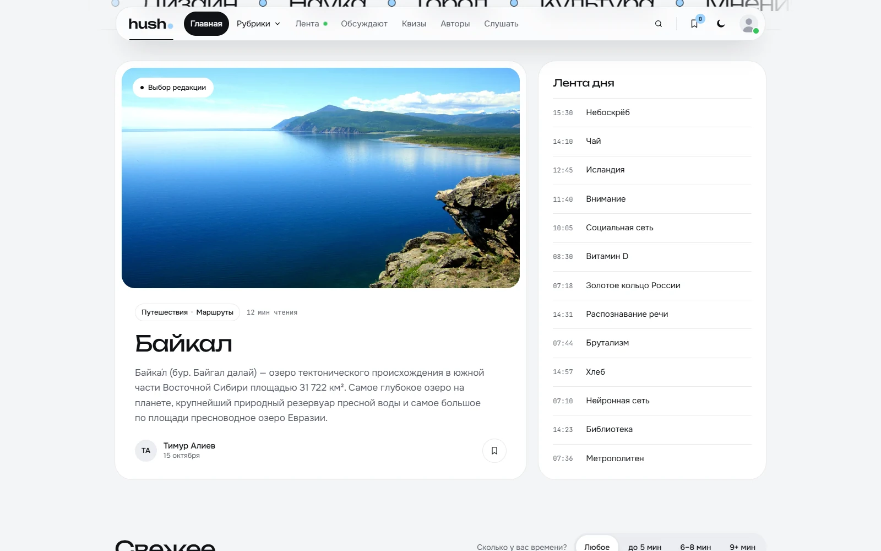Expand the Рубрики dropdown

pyautogui.click(x=258, y=24)
